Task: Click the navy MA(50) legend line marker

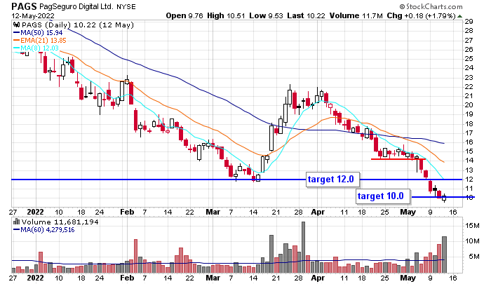Action: point(16,32)
